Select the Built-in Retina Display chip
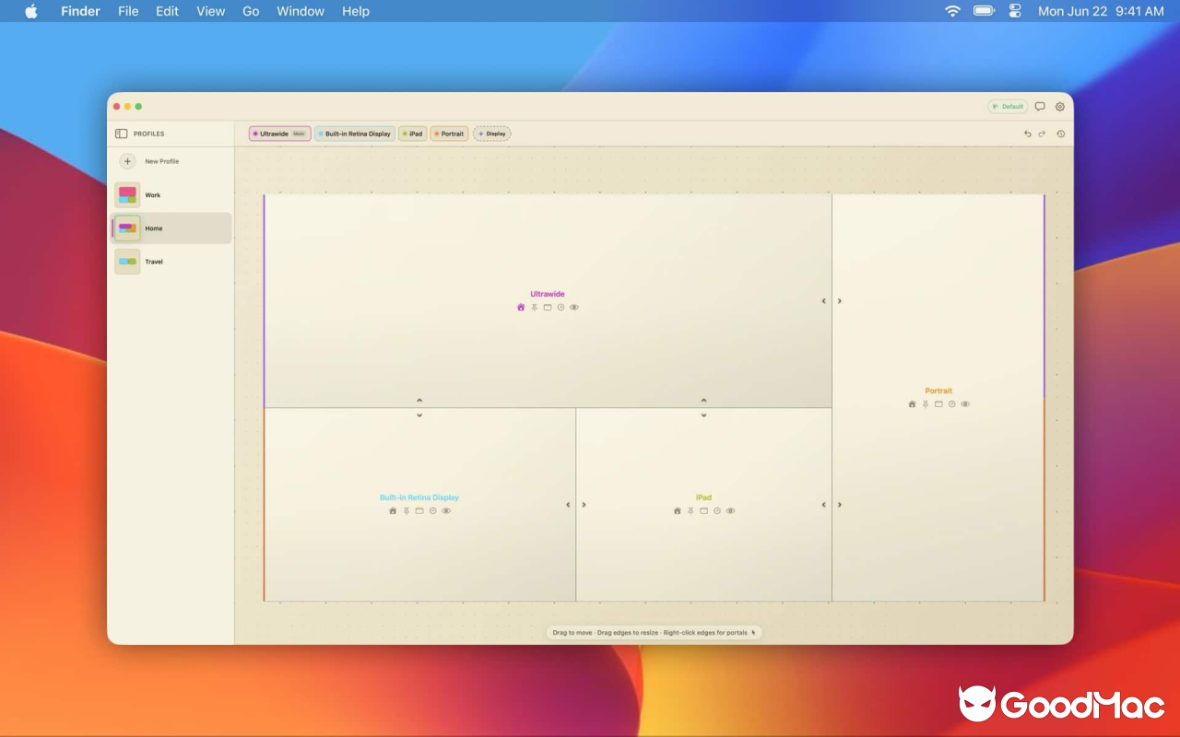The height and width of the screenshot is (737, 1180). [355, 134]
